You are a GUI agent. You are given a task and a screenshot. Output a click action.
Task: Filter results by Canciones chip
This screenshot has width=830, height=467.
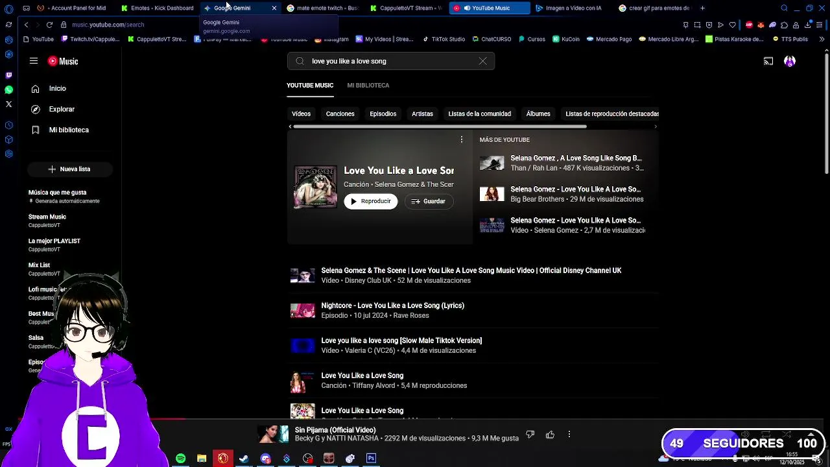click(340, 114)
